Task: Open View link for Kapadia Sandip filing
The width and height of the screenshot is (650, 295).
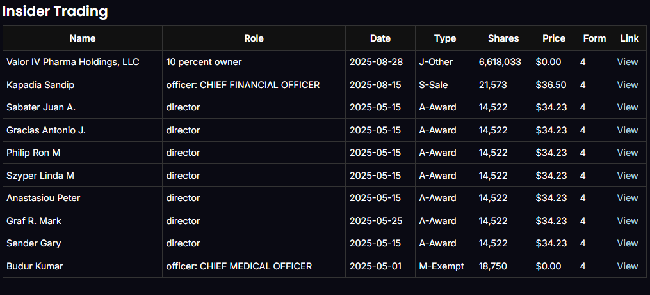Action: coord(627,85)
